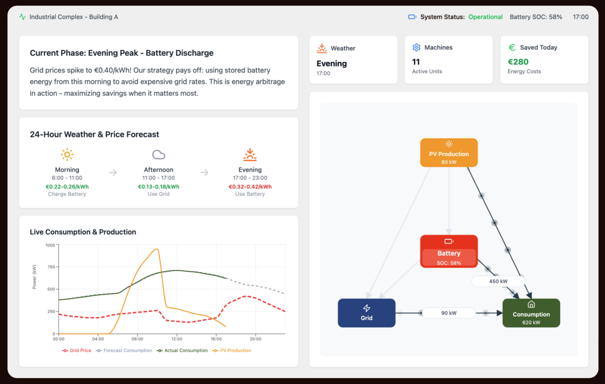This screenshot has width=605, height=384.
Task: Click the euro icon in the Saved Today card
Action: (512, 48)
